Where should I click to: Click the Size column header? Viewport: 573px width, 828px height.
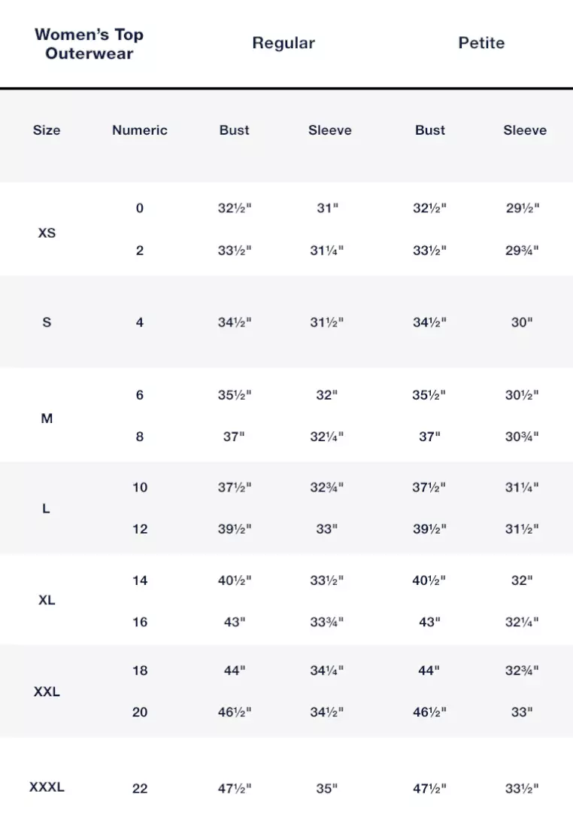tap(47, 130)
